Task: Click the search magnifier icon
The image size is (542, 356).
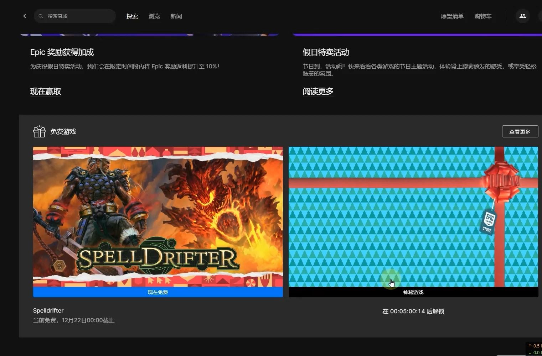Action: (x=41, y=16)
